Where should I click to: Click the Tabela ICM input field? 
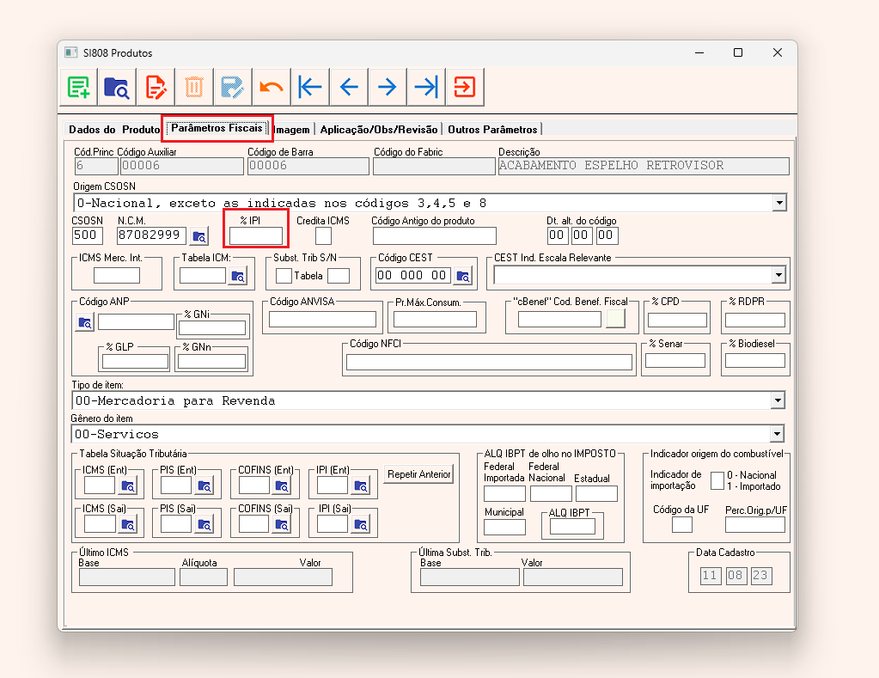click(x=203, y=275)
